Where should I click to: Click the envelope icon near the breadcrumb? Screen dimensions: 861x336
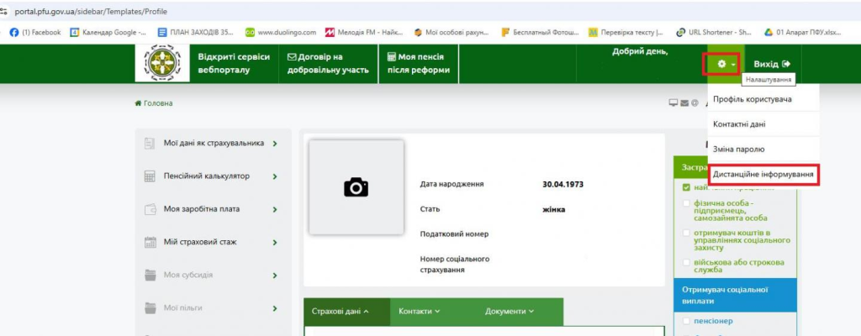(x=684, y=103)
